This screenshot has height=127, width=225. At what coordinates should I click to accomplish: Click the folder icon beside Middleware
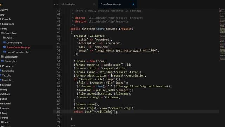(x=2, y=56)
